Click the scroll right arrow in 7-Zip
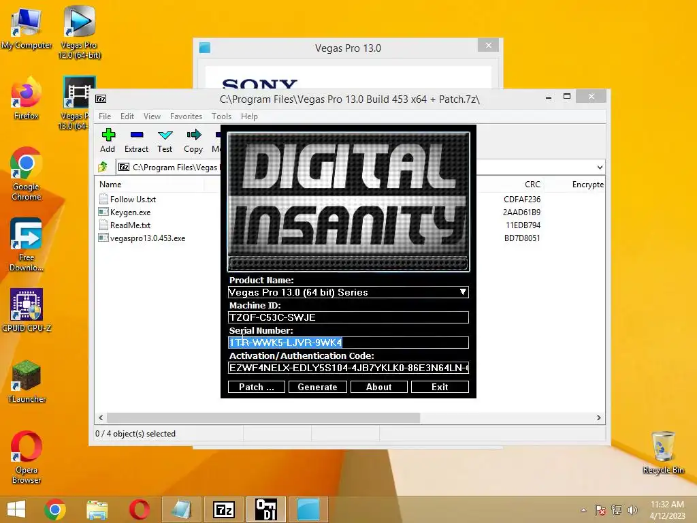 click(599, 418)
